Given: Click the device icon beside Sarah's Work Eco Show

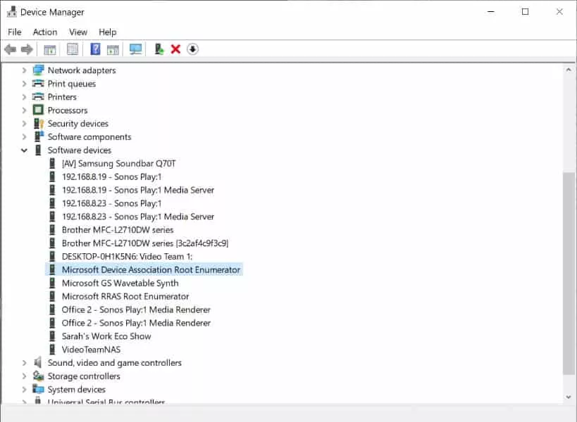Looking at the screenshot, I should point(52,336).
